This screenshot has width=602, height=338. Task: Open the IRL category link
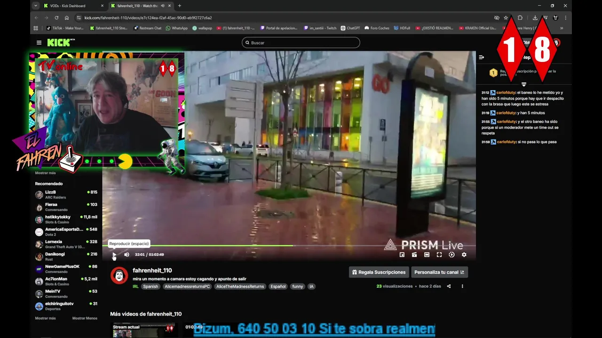click(x=135, y=286)
